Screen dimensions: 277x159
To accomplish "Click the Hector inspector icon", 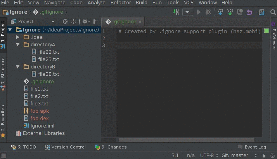I will pyautogui.click(x=273, y=156).
